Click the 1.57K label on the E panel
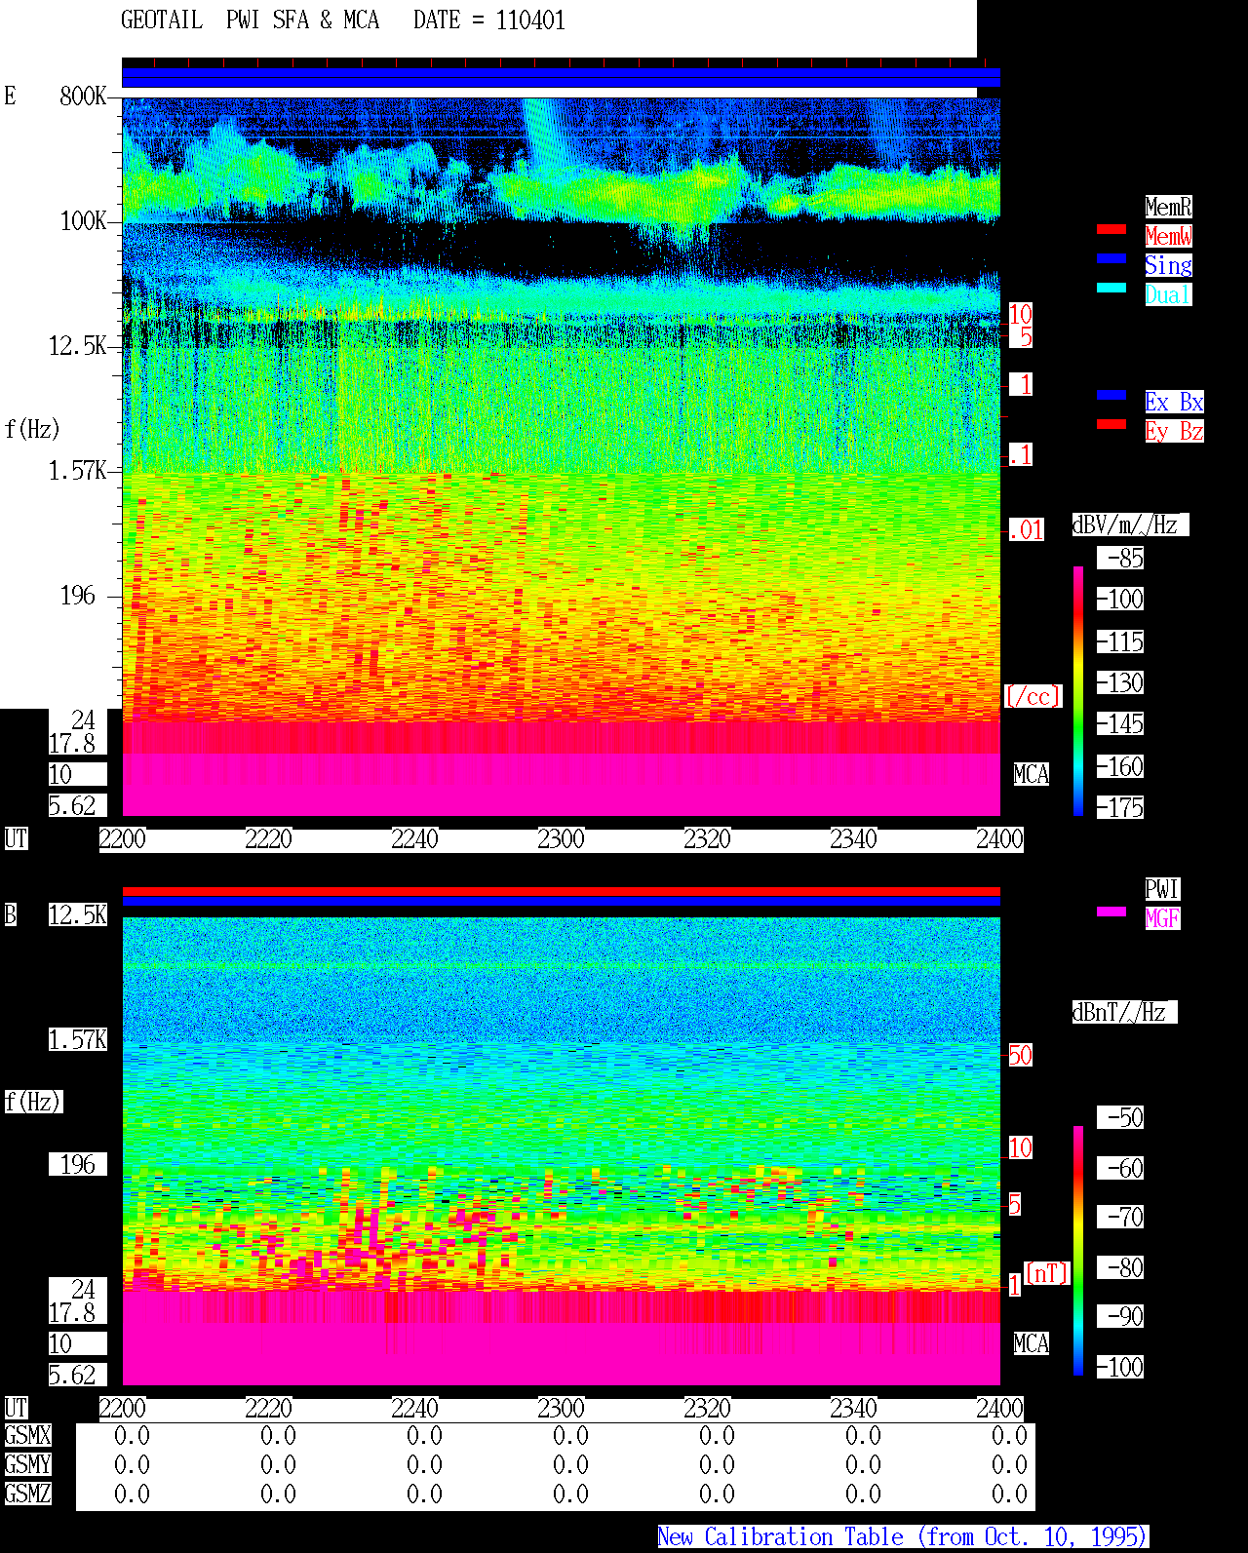Image resolution: width=1248 pixels, height=1553 pixels. 78,471
